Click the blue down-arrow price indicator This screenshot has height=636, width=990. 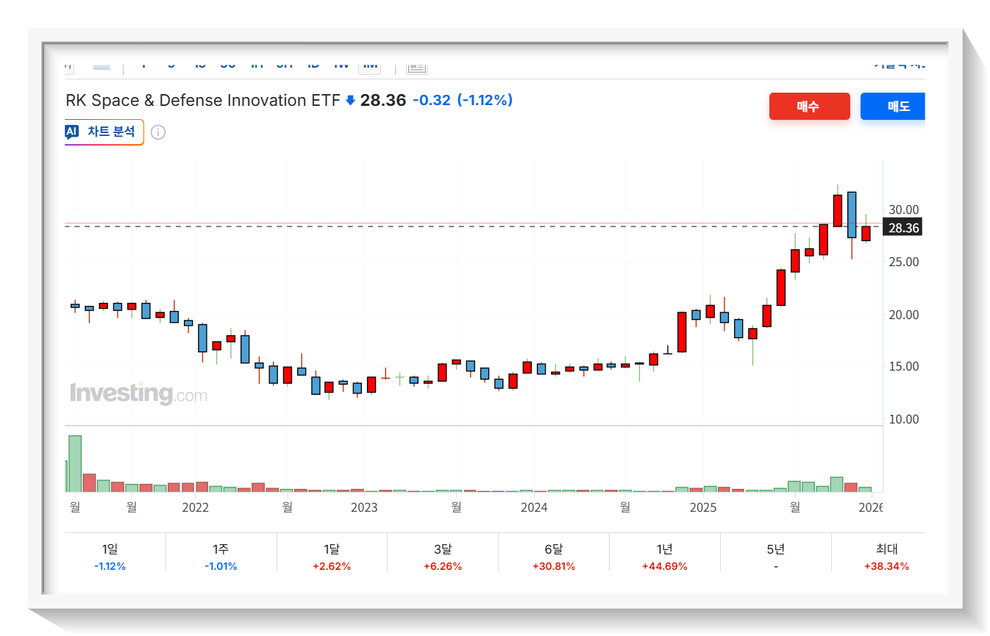[x=350, y=100]
